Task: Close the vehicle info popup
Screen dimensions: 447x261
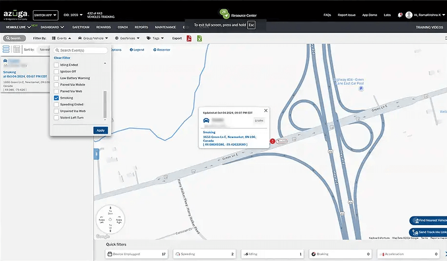Action: point(266,110)
